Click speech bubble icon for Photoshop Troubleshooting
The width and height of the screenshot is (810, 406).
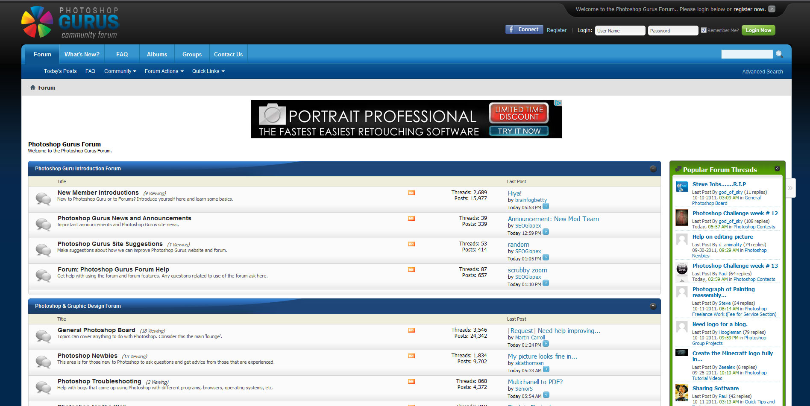[43, 388]
